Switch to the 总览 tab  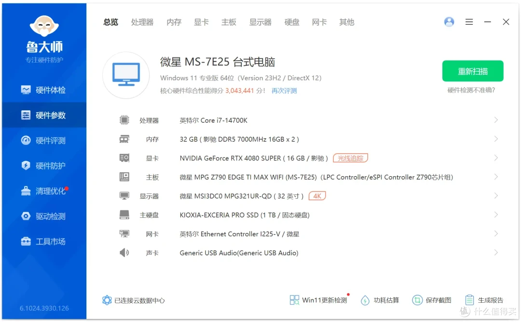coord(110,22)
